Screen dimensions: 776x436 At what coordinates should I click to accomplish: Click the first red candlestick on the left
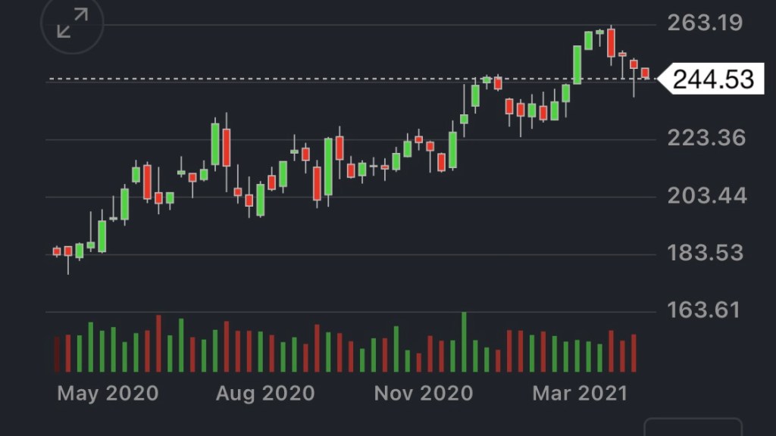pyautogui.click(x=56, y=251)
